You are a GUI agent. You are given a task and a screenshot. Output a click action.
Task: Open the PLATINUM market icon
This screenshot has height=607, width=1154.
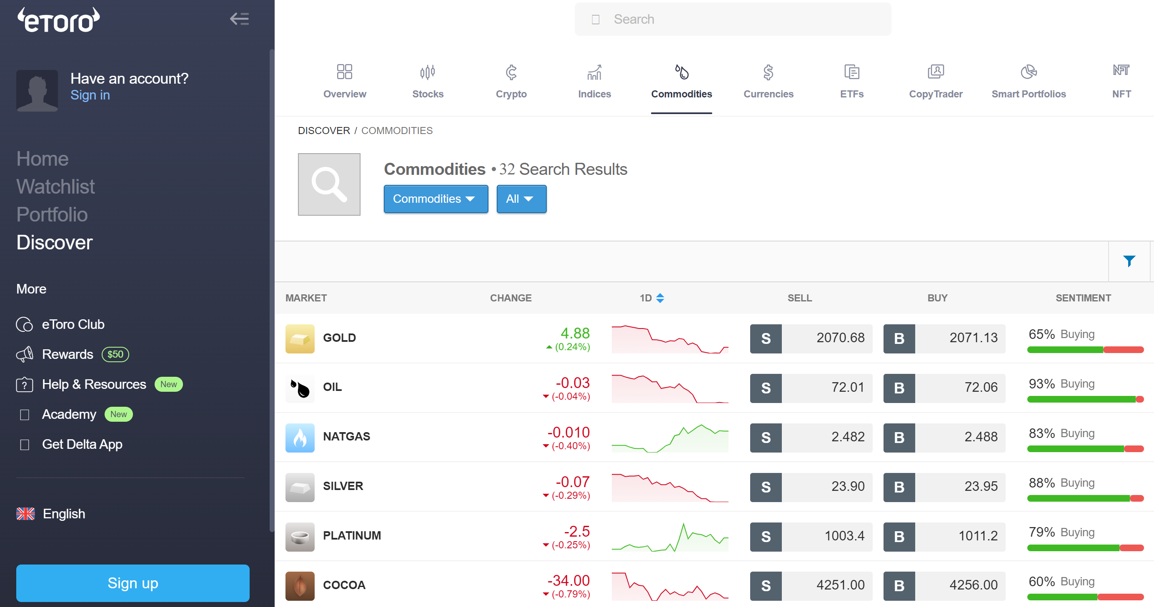point(300,536)
